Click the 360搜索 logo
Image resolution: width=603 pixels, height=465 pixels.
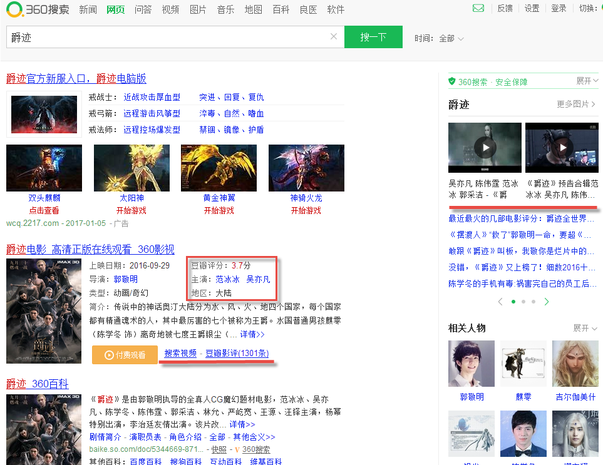click(38, 9)
